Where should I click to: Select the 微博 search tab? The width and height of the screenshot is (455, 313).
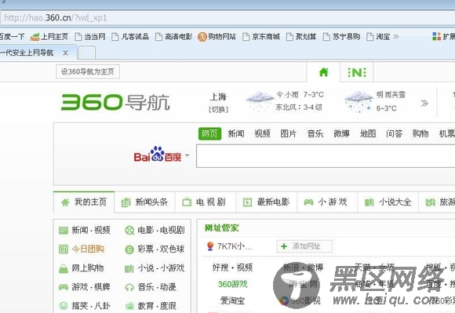click(x=341, y=133)
